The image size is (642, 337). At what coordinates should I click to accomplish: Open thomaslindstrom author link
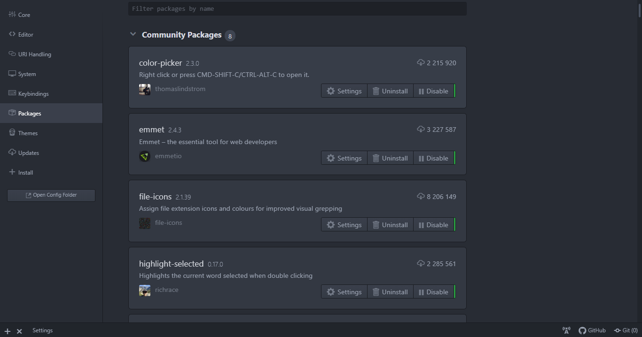[x=180, y=89]
